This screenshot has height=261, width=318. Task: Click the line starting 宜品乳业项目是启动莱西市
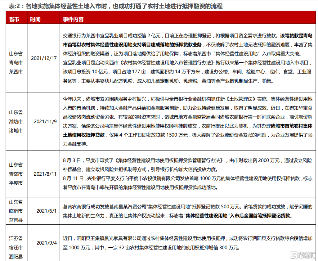coord(188,63)
